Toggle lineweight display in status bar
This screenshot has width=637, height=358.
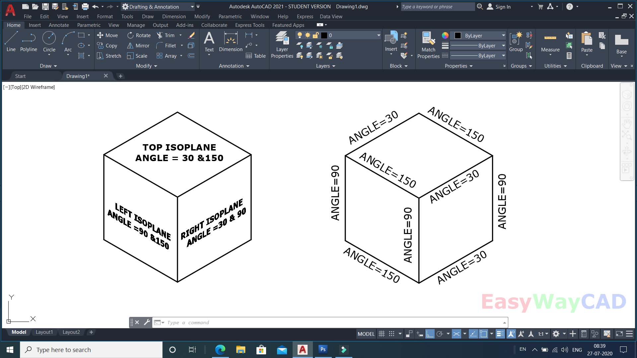(500, 334)
